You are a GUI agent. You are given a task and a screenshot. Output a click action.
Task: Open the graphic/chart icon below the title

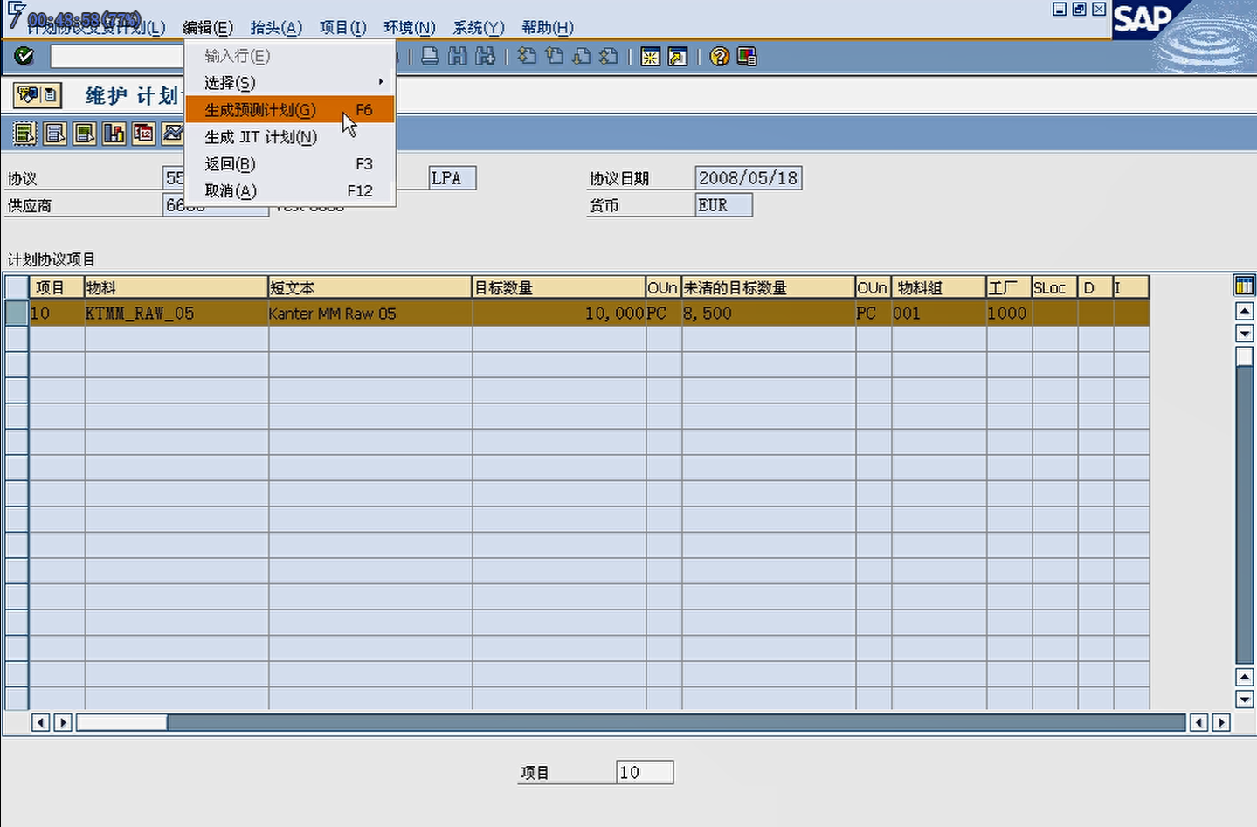tap(171, 133)
